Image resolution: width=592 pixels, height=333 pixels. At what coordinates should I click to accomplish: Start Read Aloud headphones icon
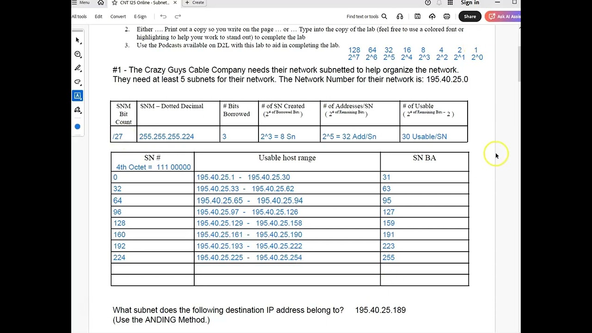point(400,17)
